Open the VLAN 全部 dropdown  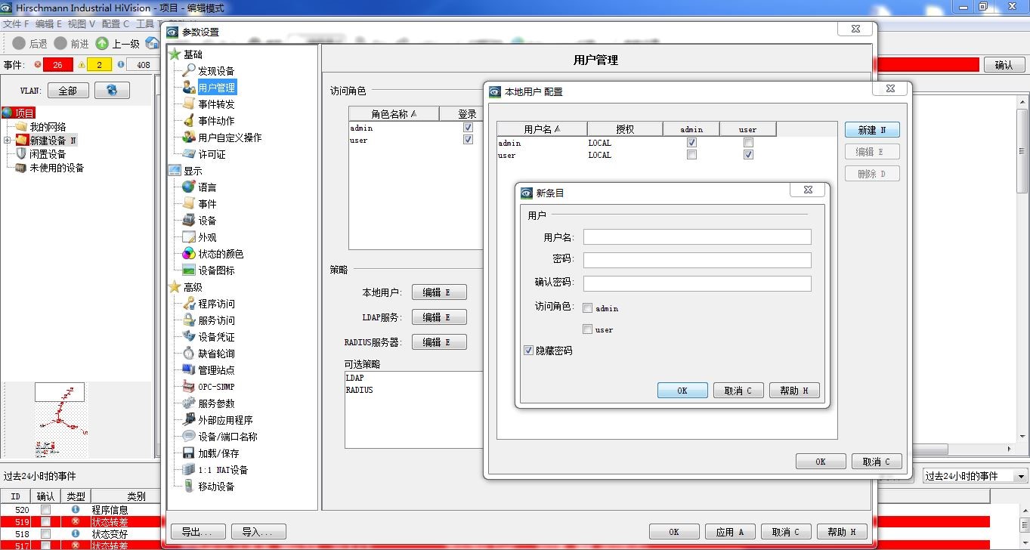click(68, 90)
